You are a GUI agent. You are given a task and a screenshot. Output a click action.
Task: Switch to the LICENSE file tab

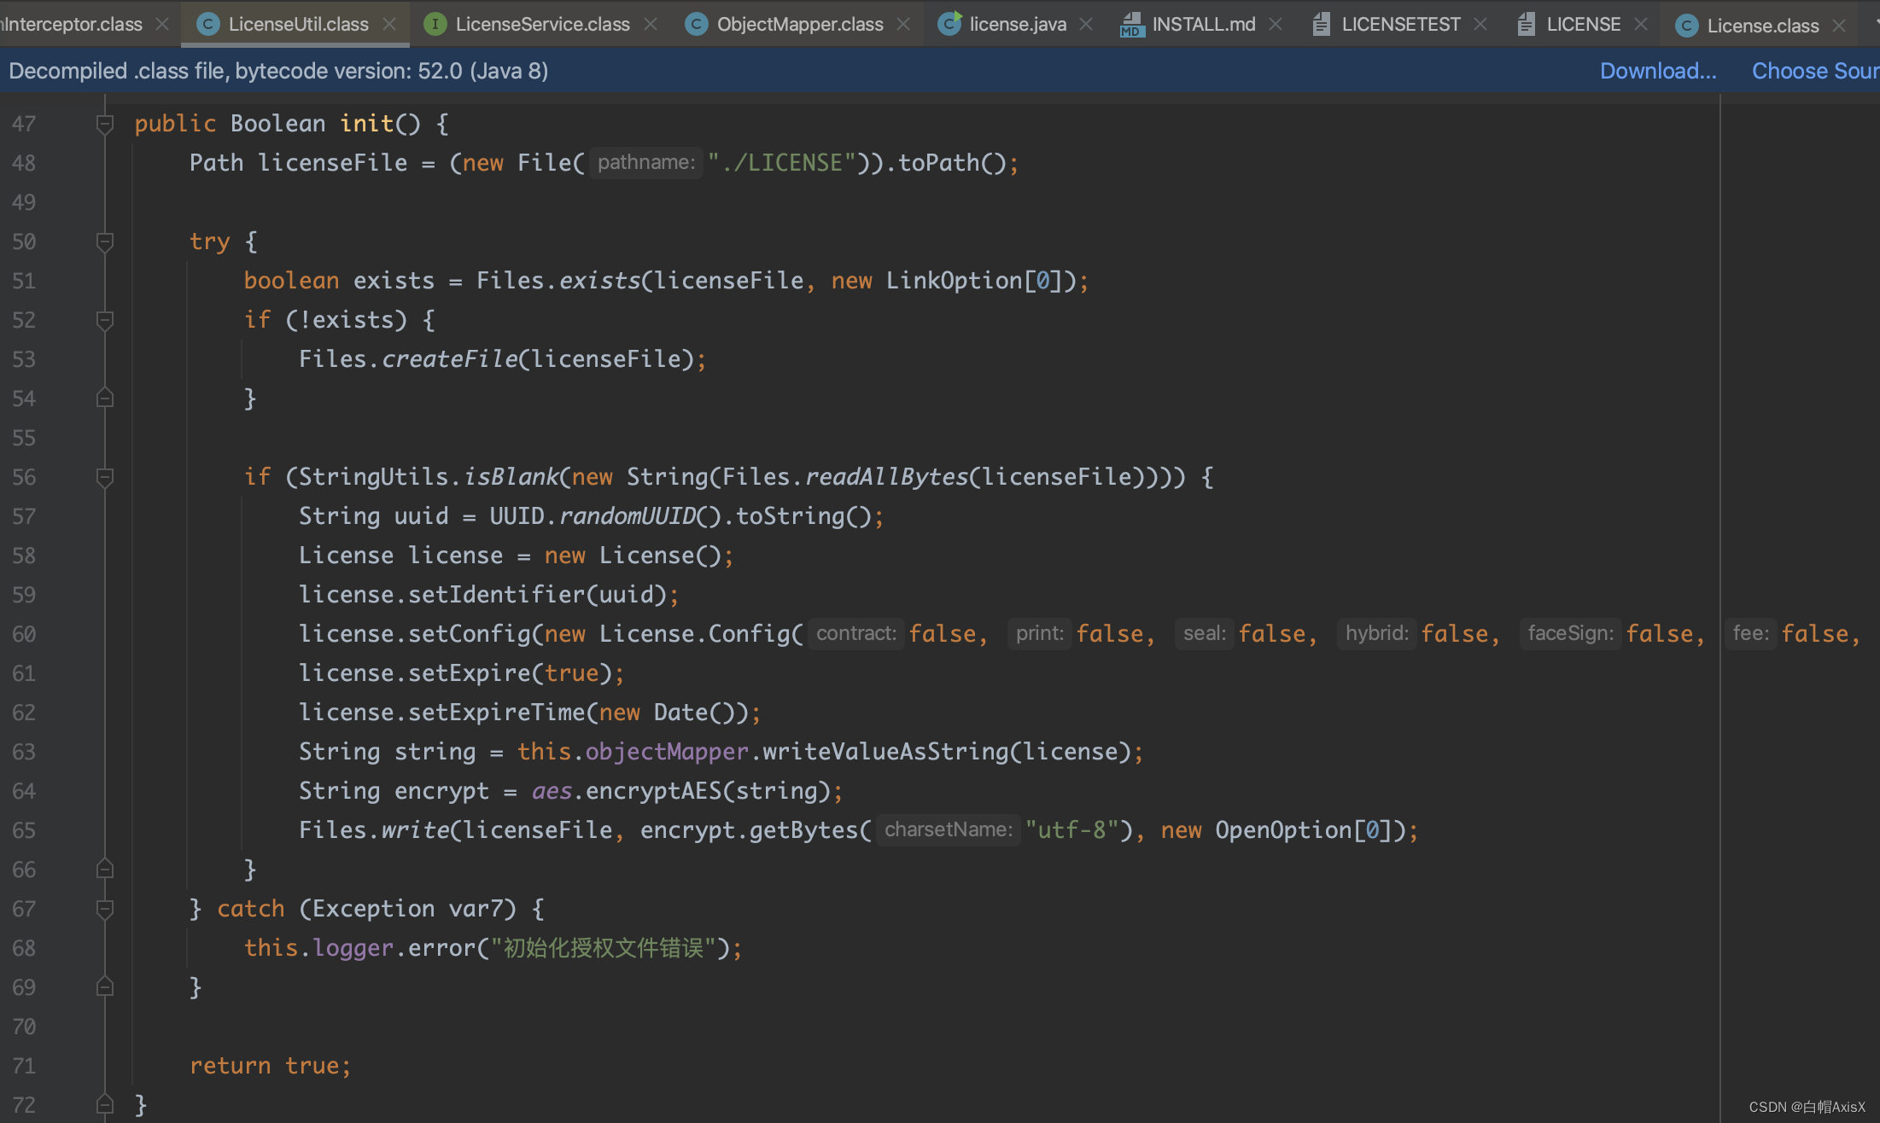(x=1583, y=25)
